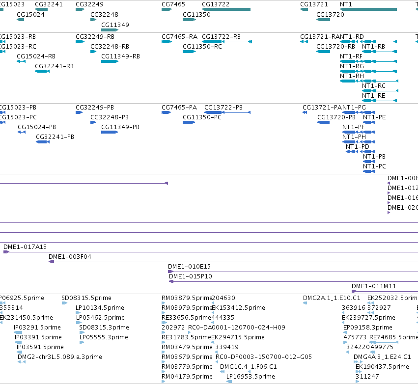Select the NT1-PB protein
The height and width of the screenshot is (384, 418).
pos(369,162)
